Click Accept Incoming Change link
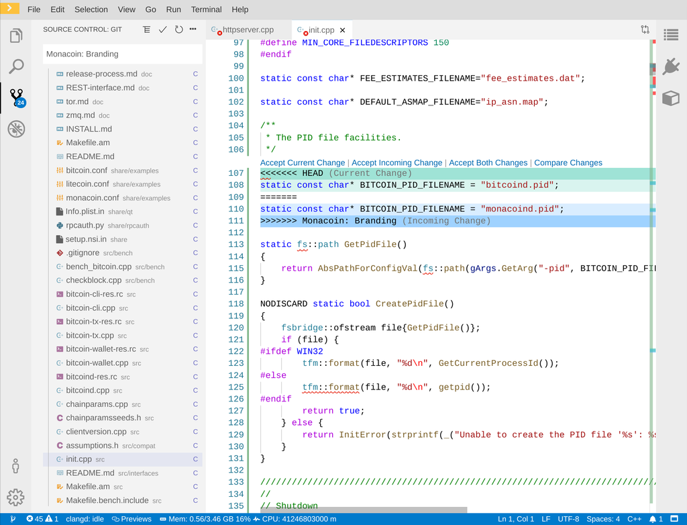This screenshot has width=687, height=525. tap(397, 162)
